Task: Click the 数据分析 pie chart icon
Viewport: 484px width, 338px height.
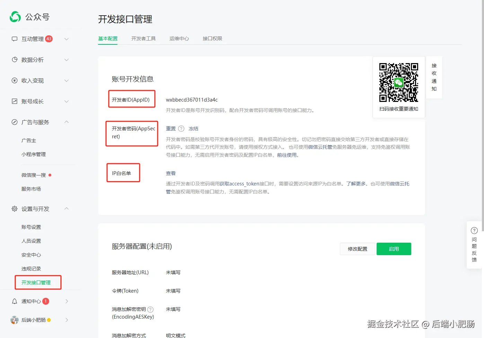Action: [x=15, y=60]
